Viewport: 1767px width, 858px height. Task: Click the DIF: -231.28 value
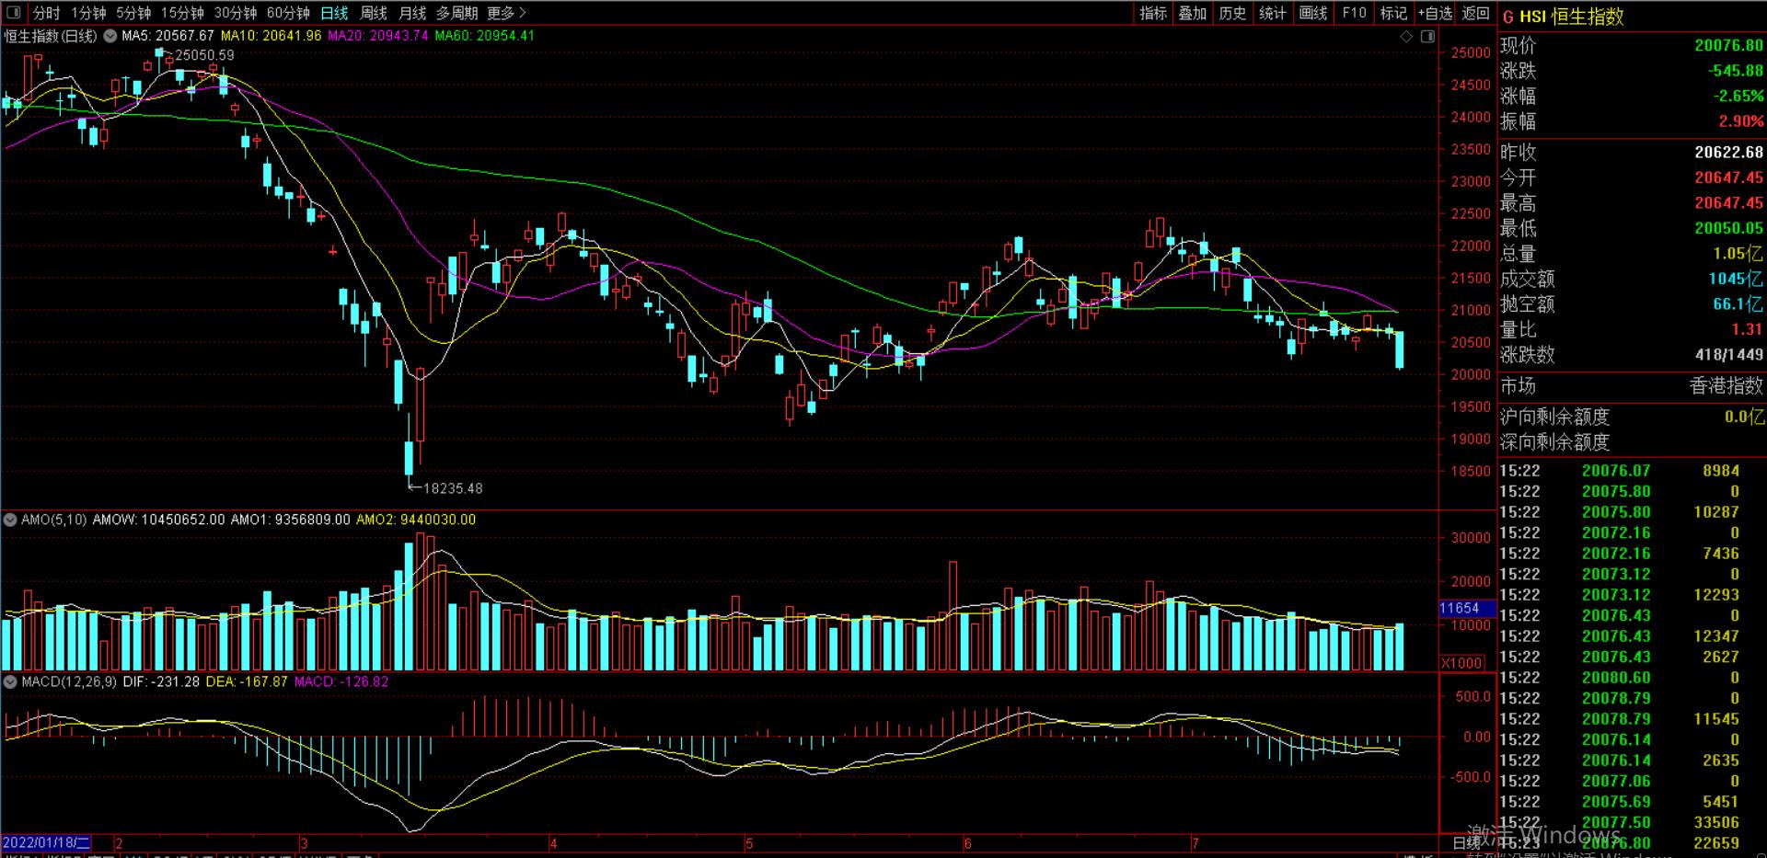[161, 682]
